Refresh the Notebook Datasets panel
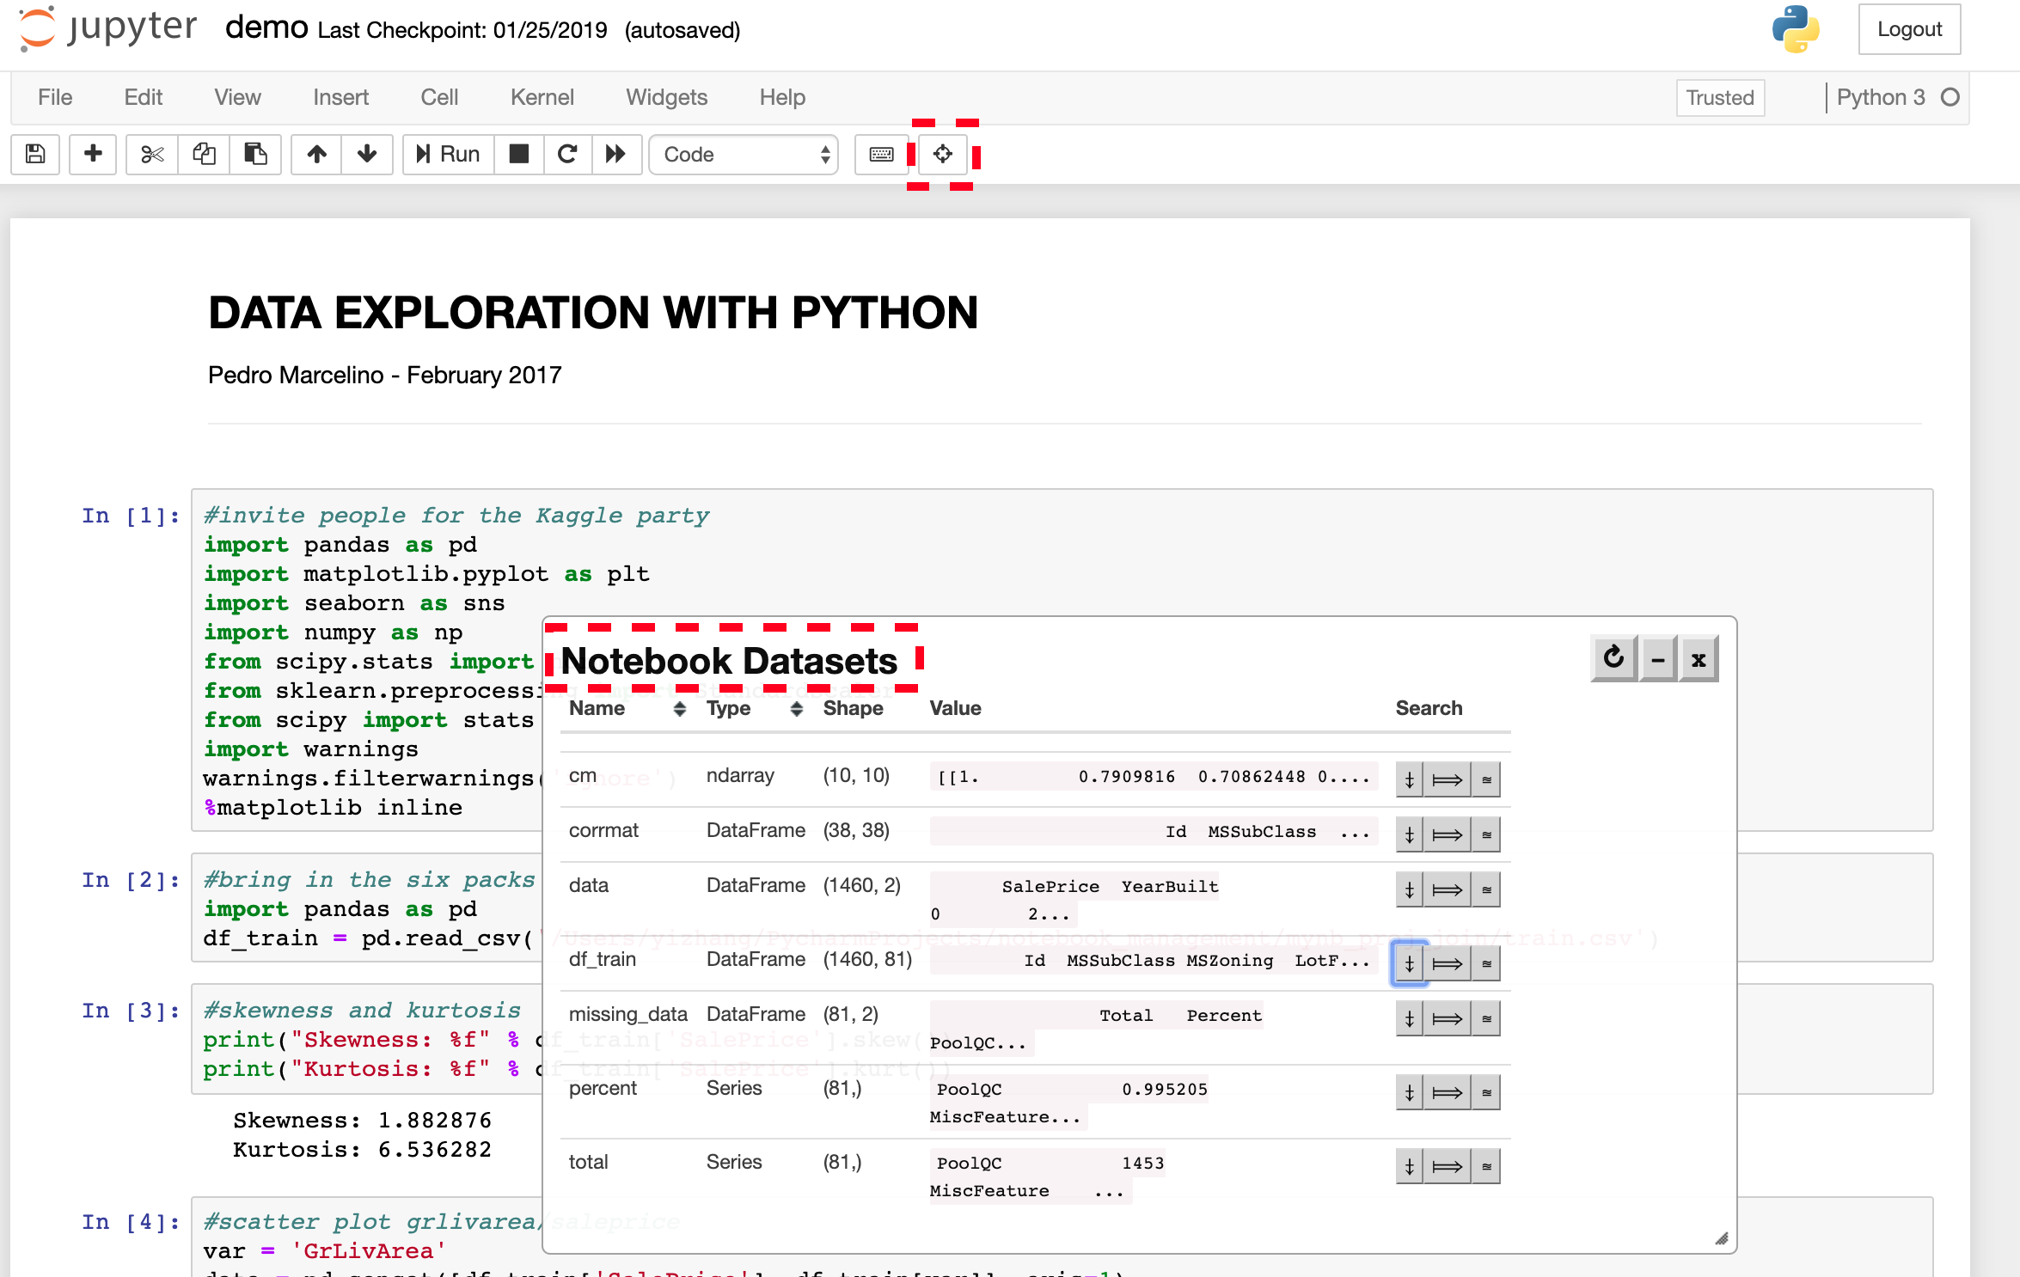This screenshot has height=1277, width=2020. [1613, 658]
